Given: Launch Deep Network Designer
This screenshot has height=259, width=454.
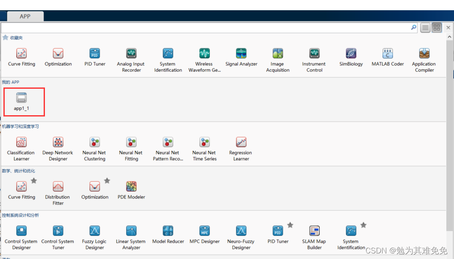Looking at the screenshot, I should pyautogui.click(x=58, y=149).
